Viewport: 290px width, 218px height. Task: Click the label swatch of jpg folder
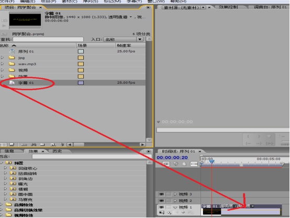coord(81,58)
